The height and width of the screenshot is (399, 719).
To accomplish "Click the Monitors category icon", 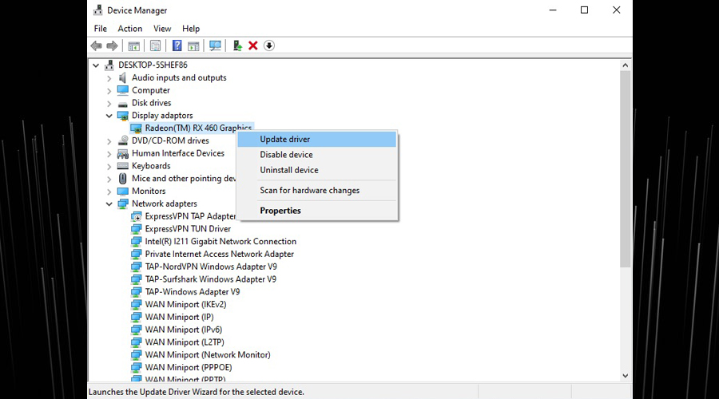I will [122, 191].
